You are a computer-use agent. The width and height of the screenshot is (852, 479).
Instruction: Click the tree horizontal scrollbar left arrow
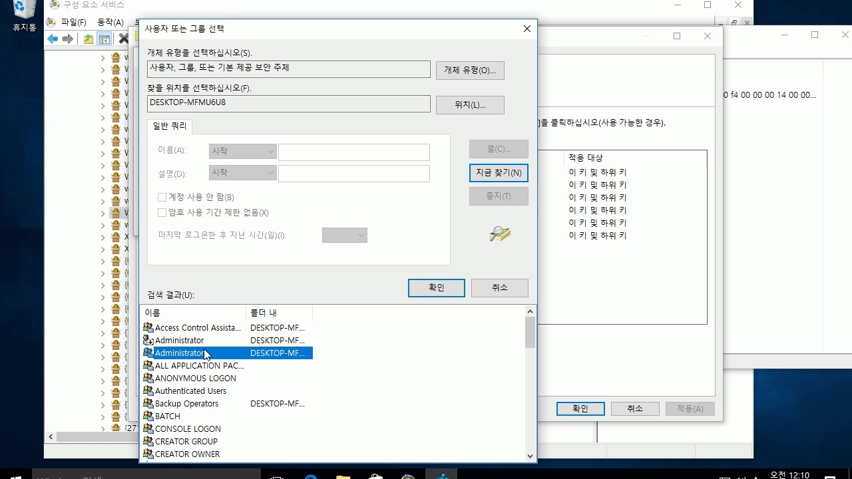point(51,437)
